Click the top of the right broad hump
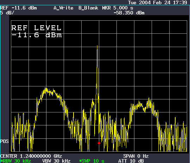 [x=149, y=99]
